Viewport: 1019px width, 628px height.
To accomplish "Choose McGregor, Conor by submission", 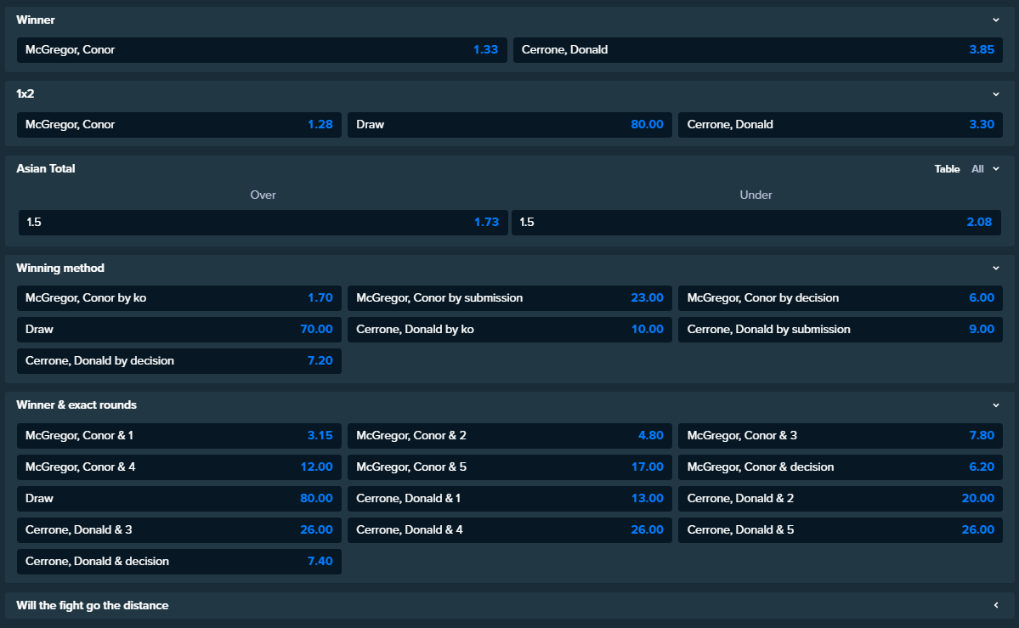I will 510,298.
